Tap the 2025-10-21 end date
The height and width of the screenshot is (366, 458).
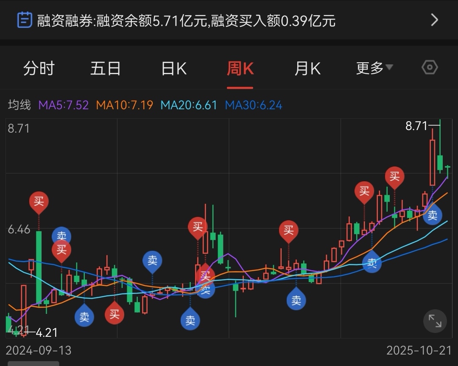[x=419, y=350]
